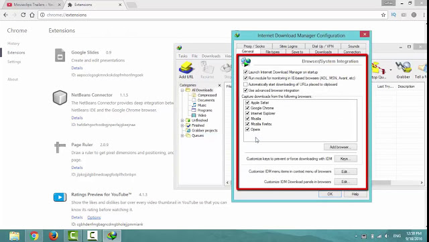Click the green Camtasia taskbar icon
The image size is (429, 242).
pos(73,236)
